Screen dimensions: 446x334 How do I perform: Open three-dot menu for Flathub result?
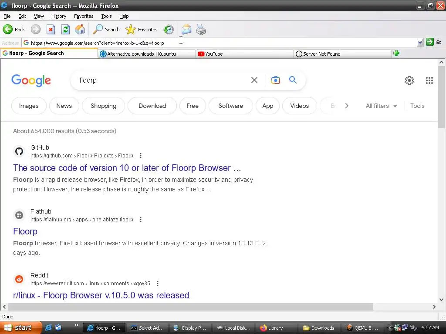141,220
